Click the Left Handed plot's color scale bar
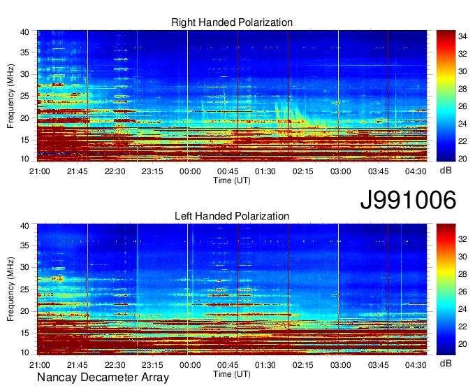Image resolution: width=475 pixels, height=386 pixels. [x=446, y=289]
